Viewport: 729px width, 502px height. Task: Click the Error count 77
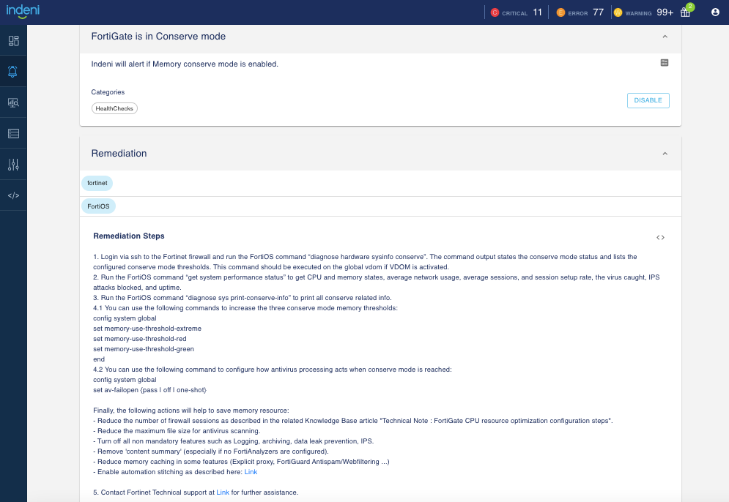599,12
